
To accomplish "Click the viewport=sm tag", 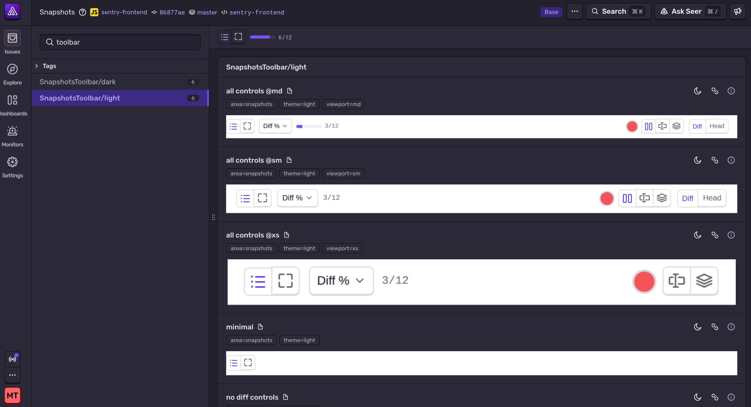I will pyautogui.click(x=343, y=173).
